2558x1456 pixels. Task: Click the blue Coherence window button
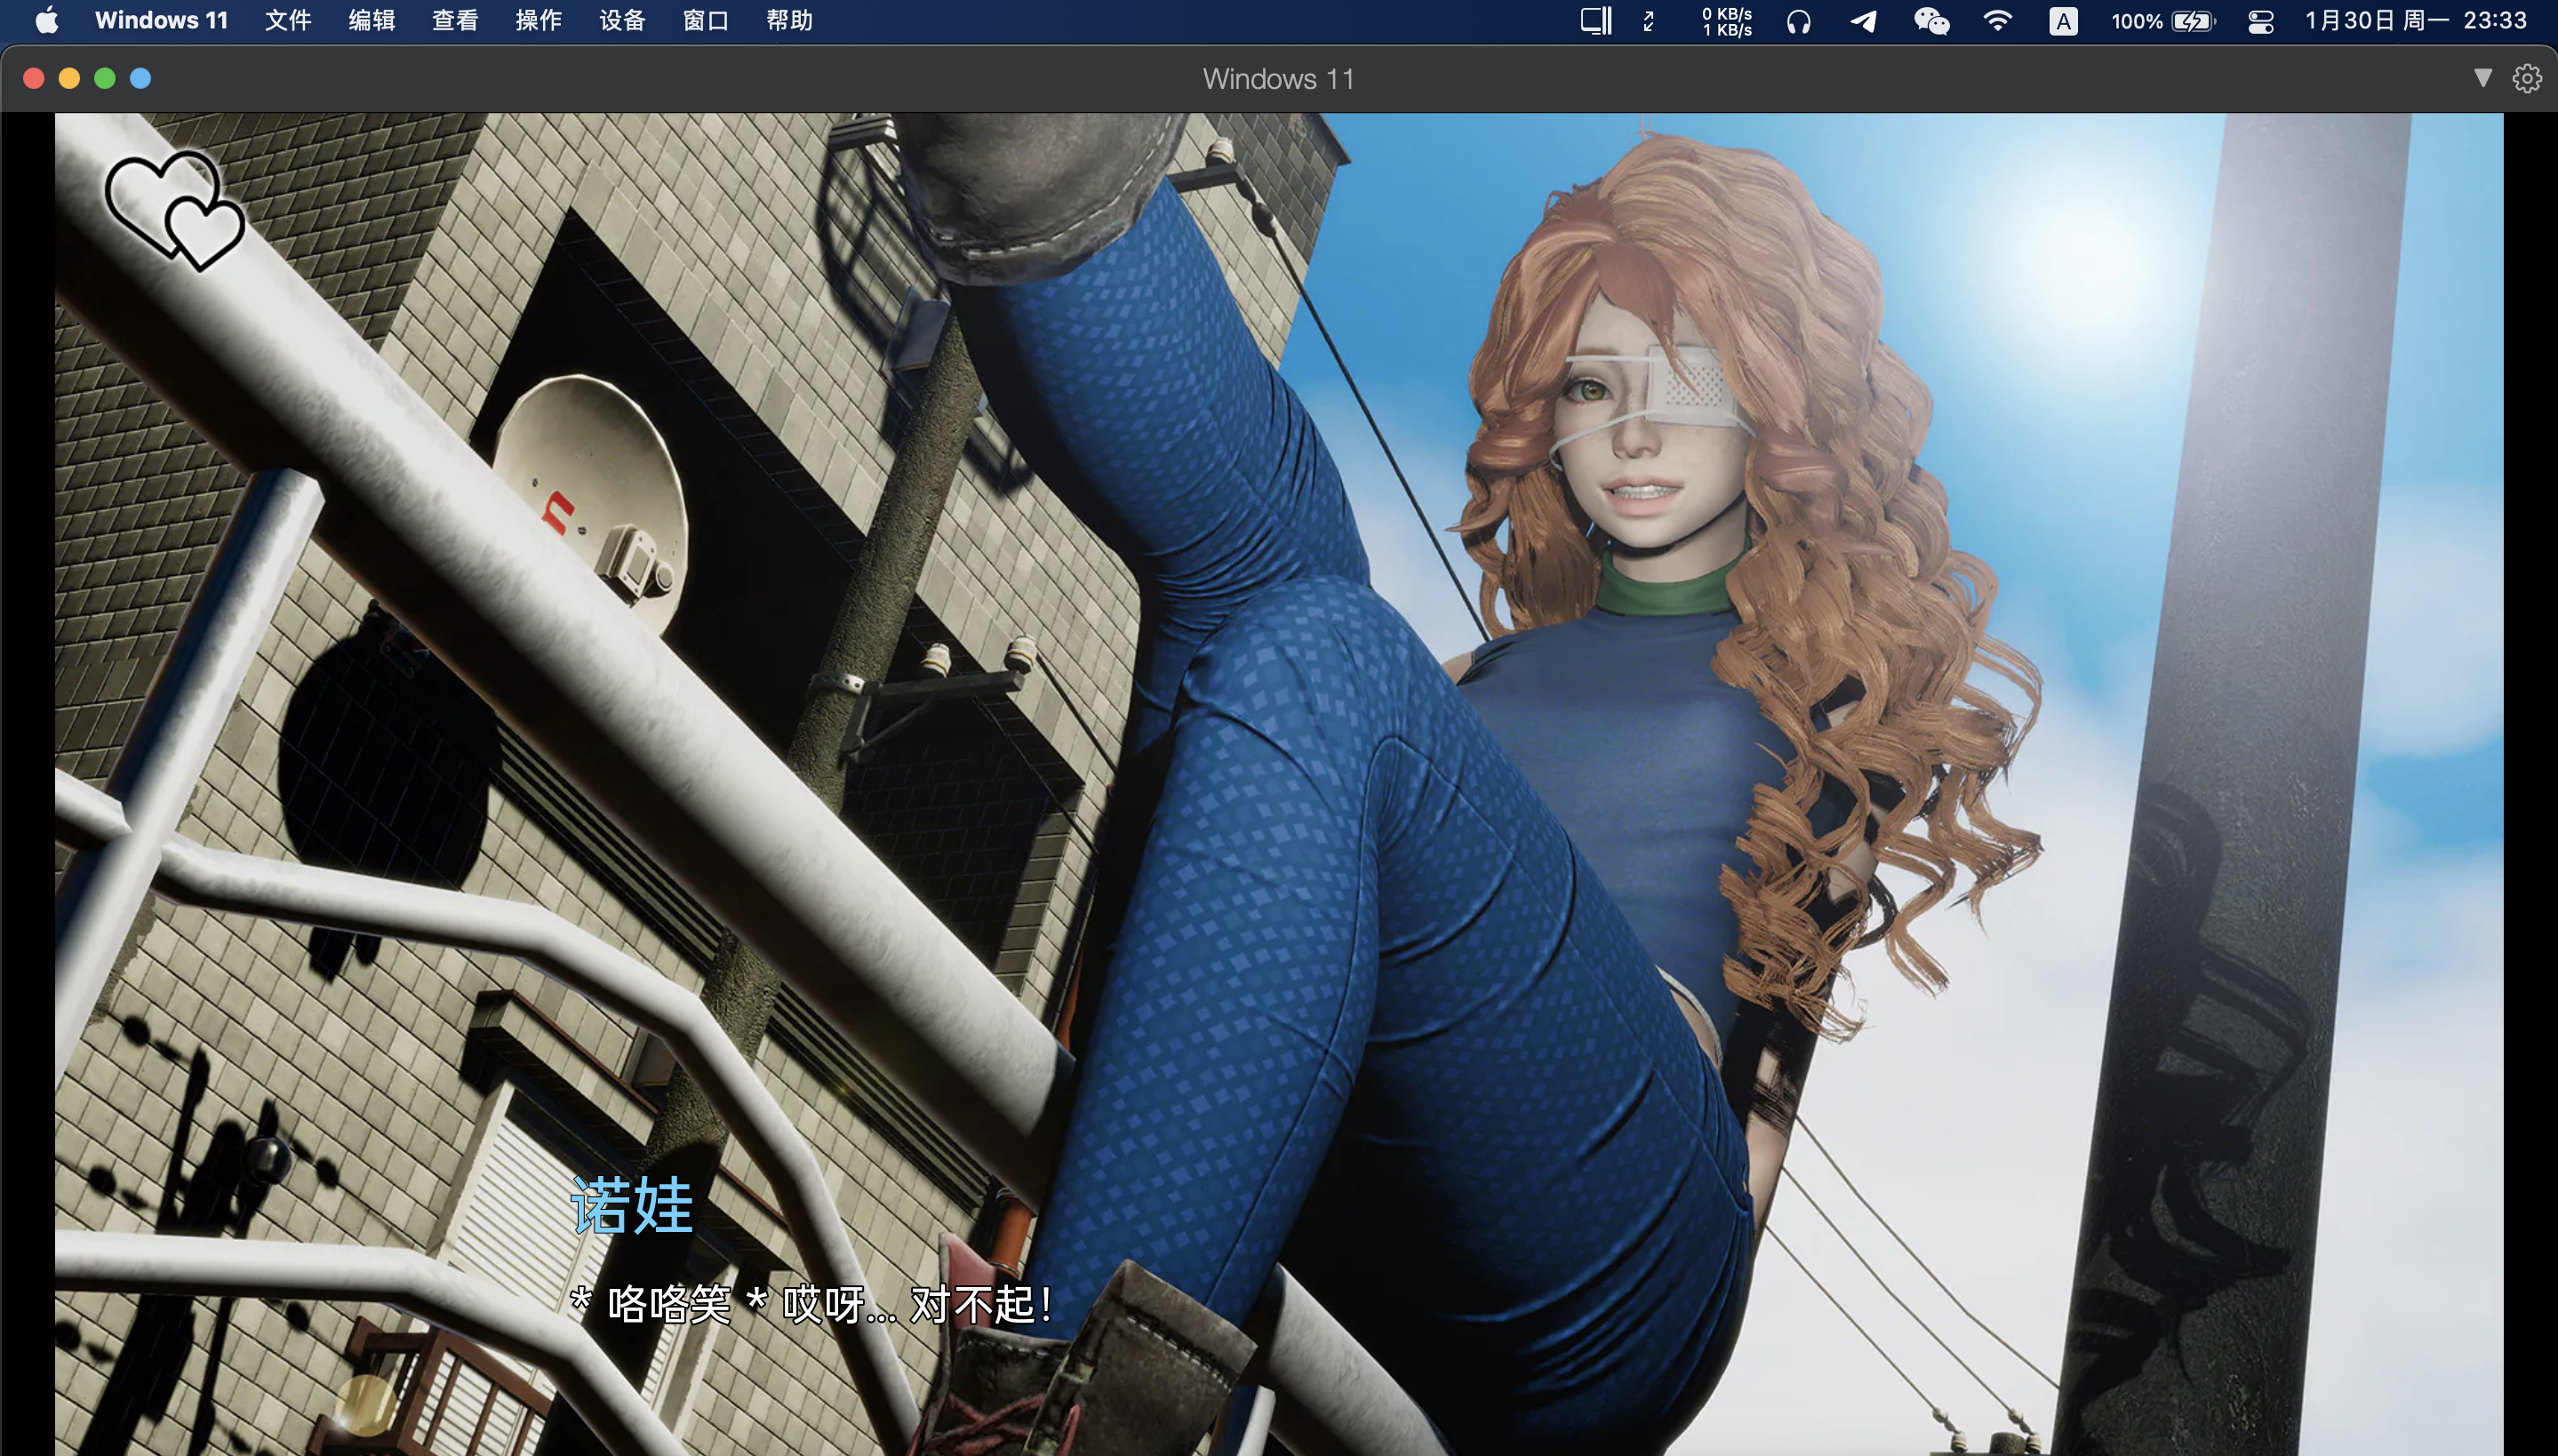point(141,78)
